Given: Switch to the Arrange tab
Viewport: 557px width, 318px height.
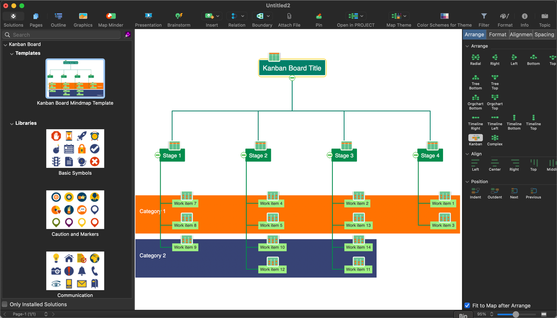Looking at the screenshot, I should click(474, 35).
